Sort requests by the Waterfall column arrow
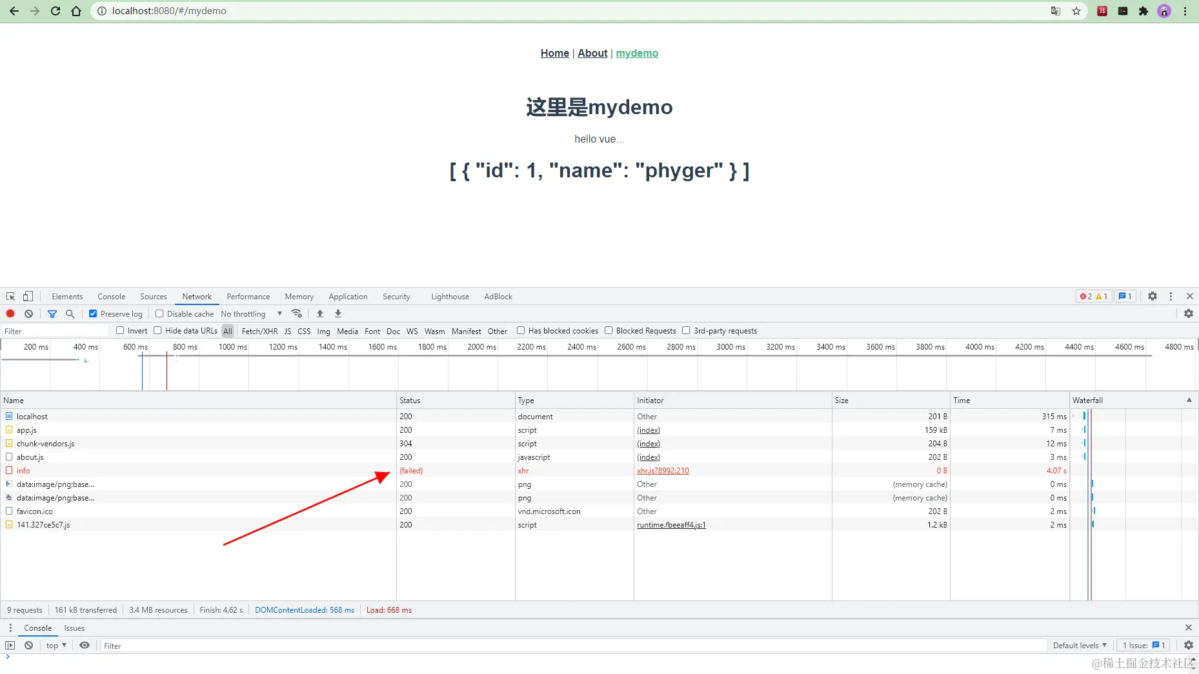This screenshot has height=674, width=1199. coord(1189,401)
